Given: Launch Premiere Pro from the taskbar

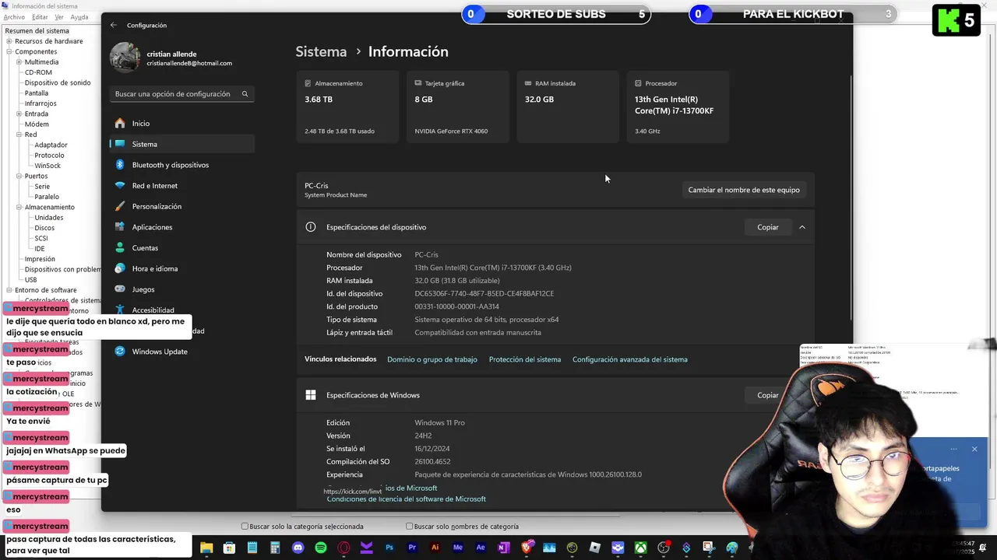Looking at the screenshot, I should point(412,548).
